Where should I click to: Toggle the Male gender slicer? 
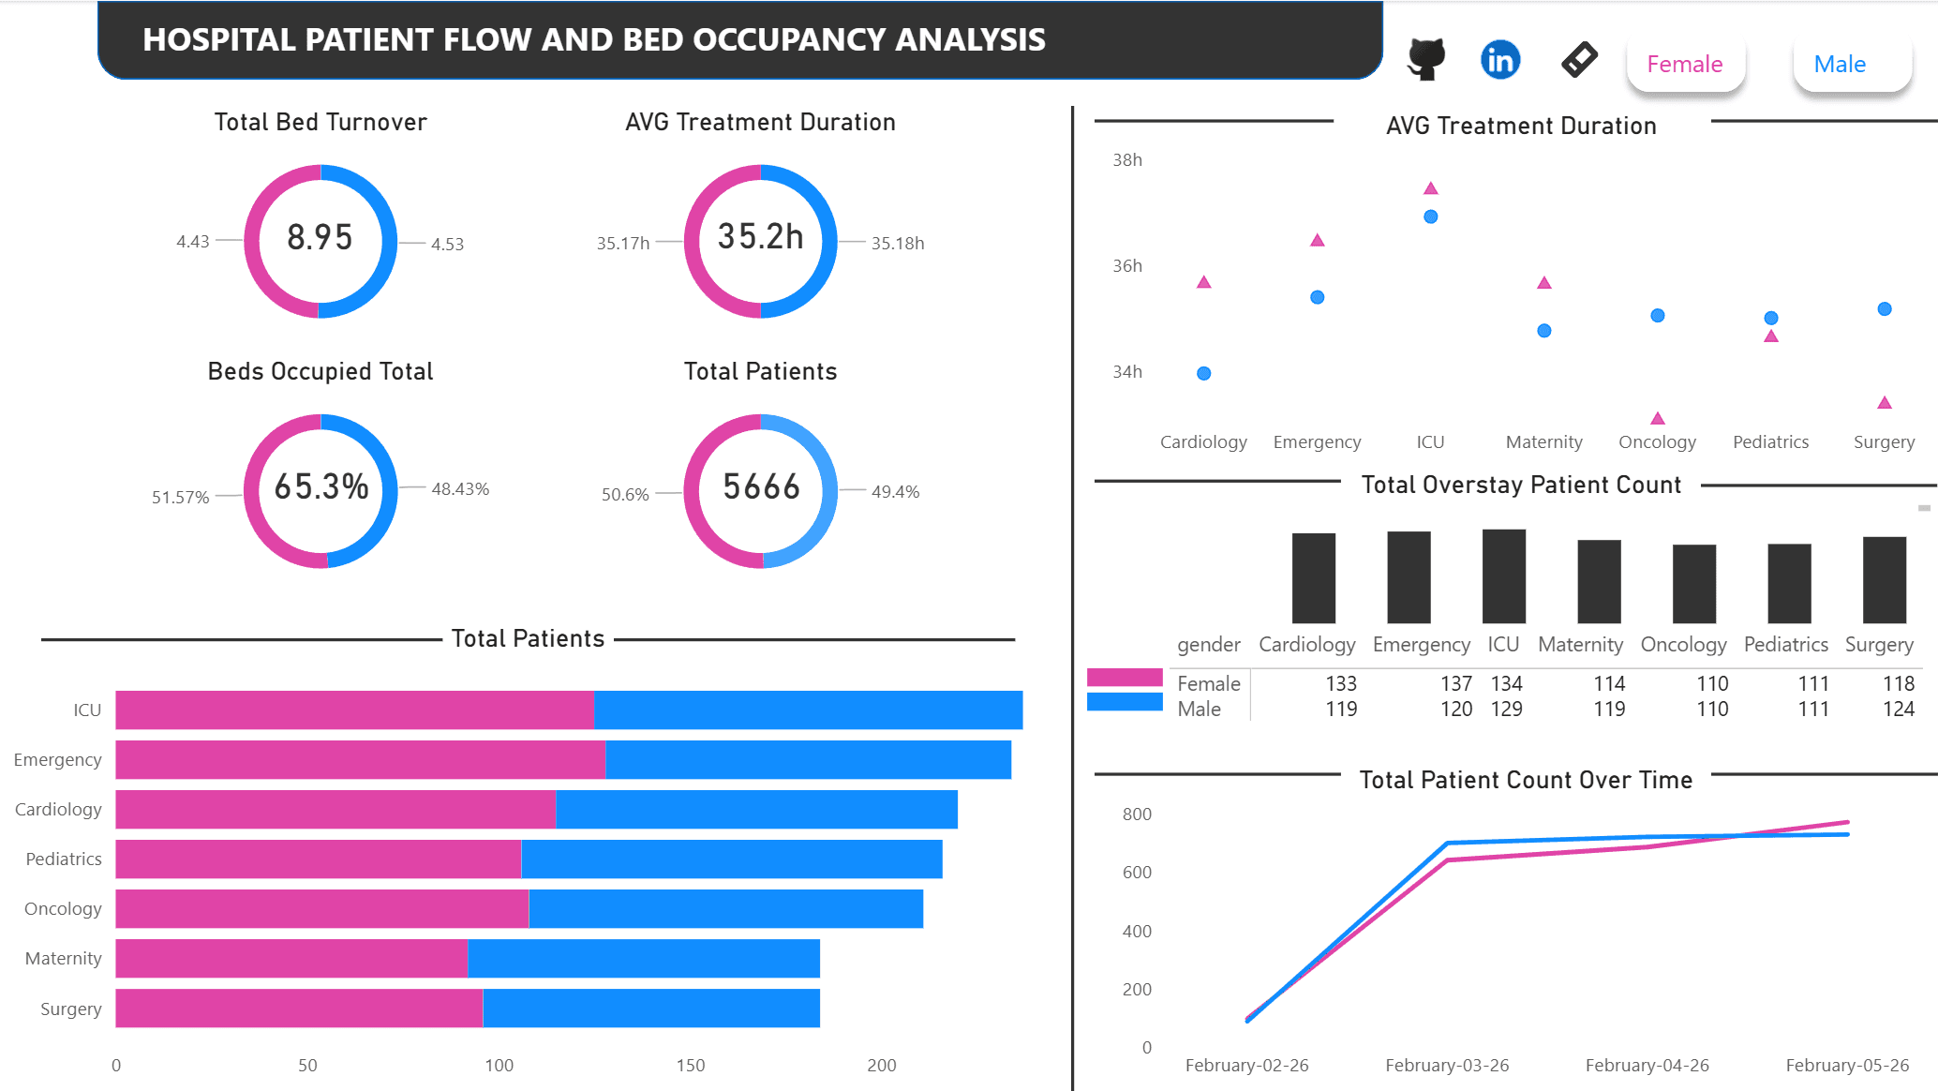[x=1839, y=64]
